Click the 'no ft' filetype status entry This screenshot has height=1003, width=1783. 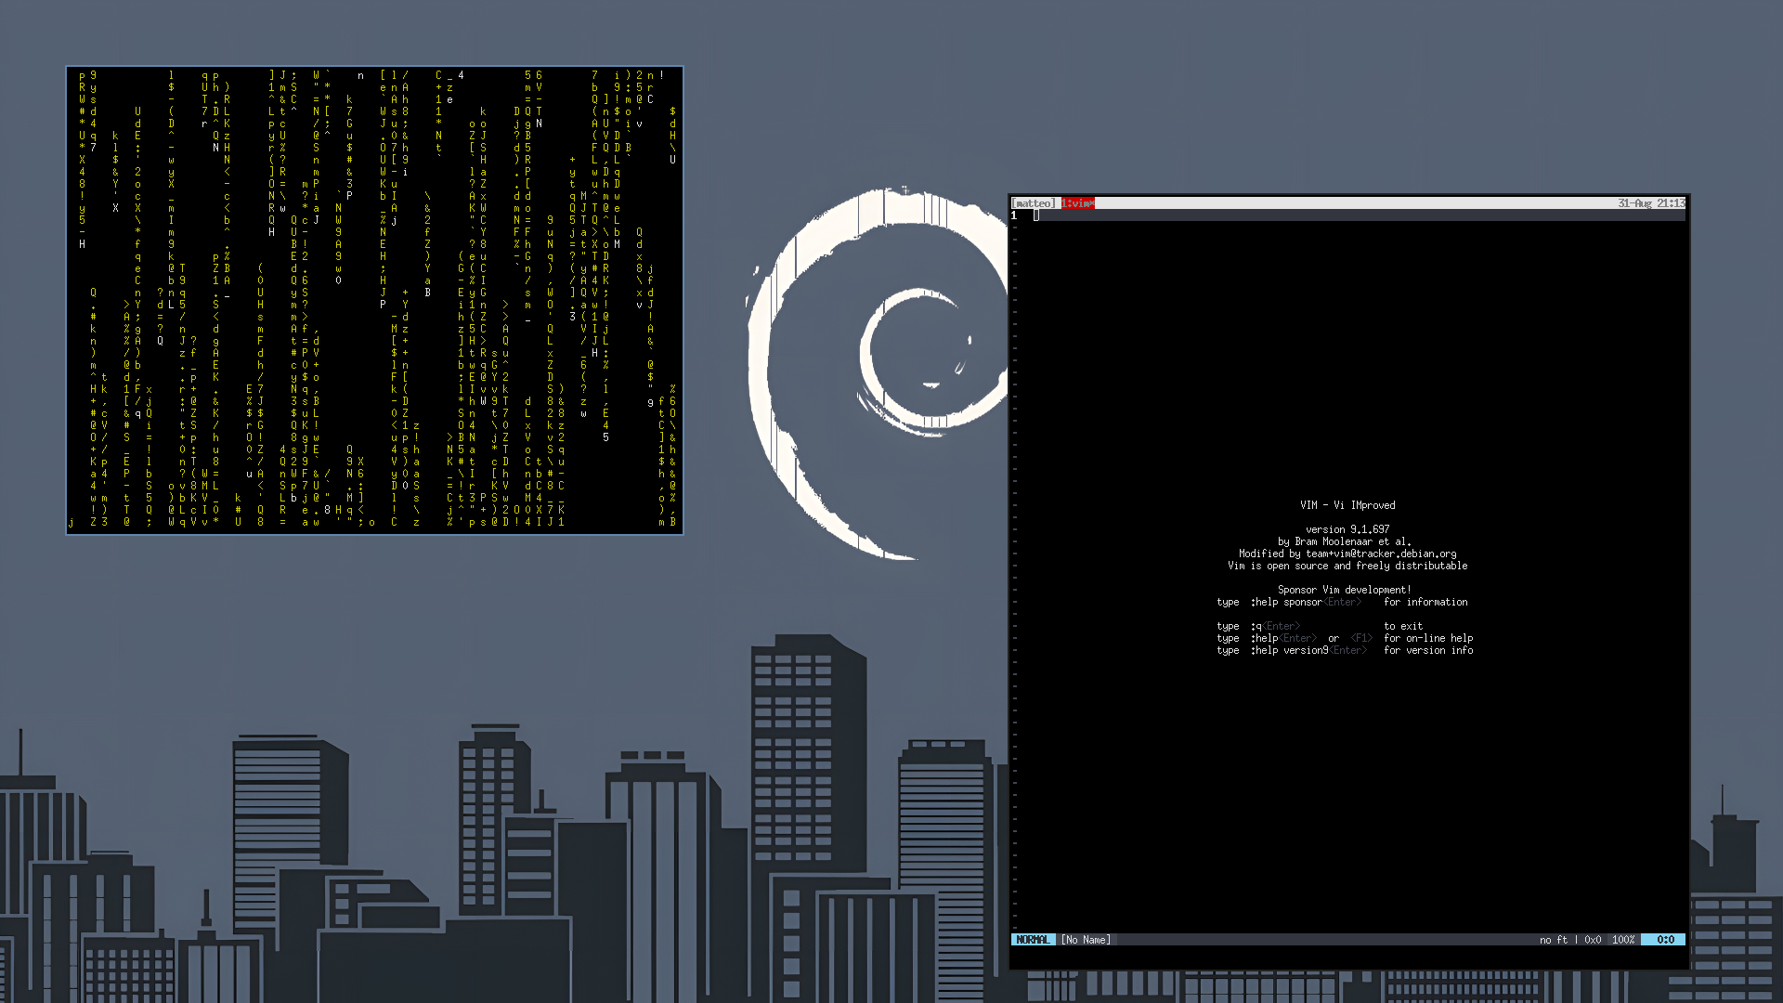[x=1554, y=940]
